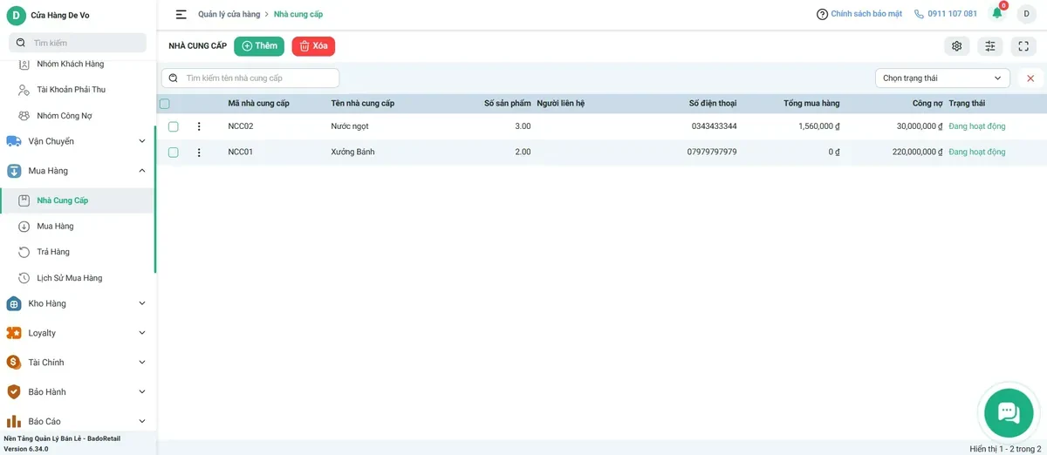Click the Báo Cáo chart icon

(14, 421)
